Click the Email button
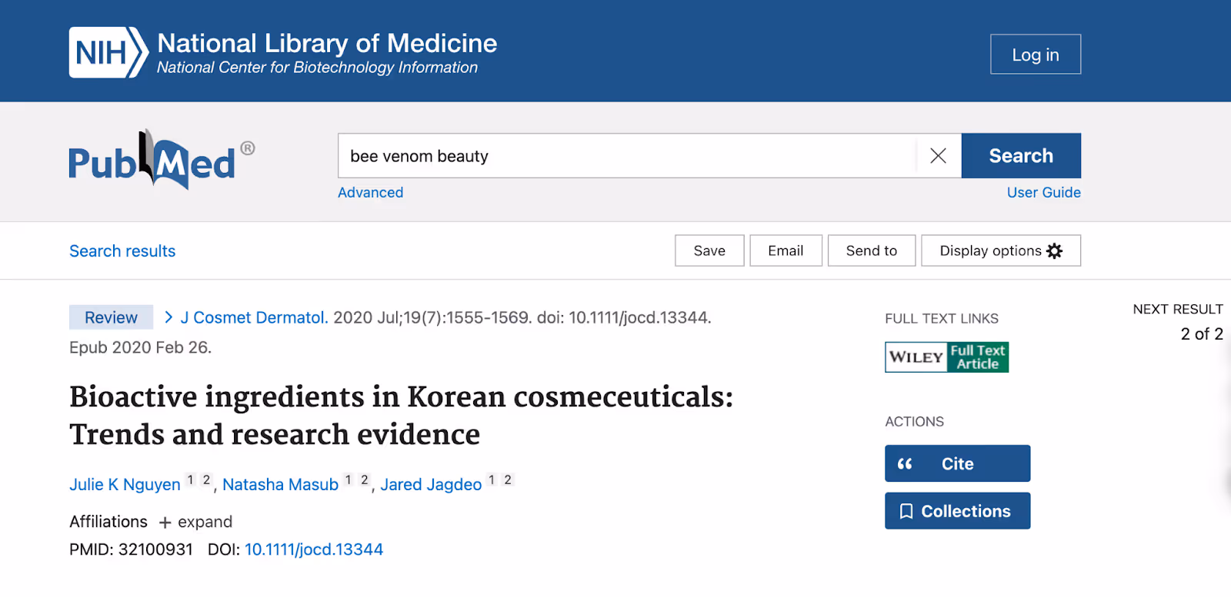This screenshot has height=597, width=1231. [786, 250]
